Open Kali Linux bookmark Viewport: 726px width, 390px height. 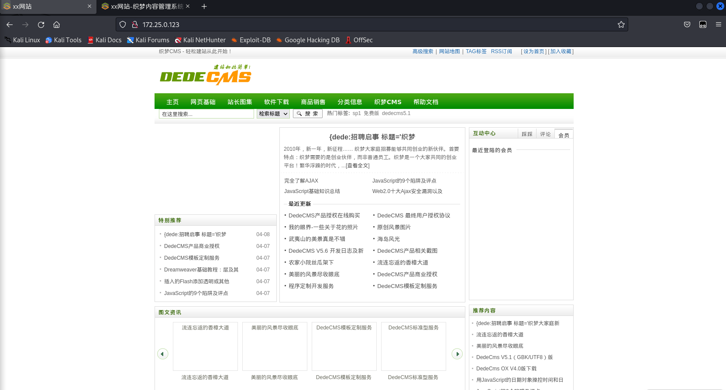tap(22, 40)
